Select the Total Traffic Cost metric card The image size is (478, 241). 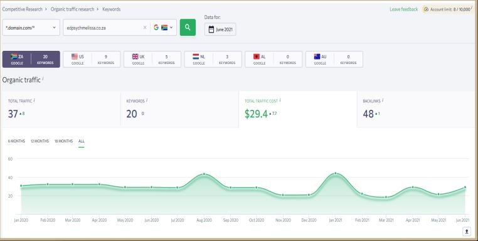coord(298,109)
